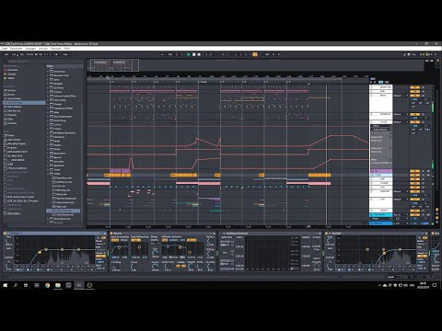Click the Ext sync button
The width and height of the screenshot is (442, 331).
(14, 54)
